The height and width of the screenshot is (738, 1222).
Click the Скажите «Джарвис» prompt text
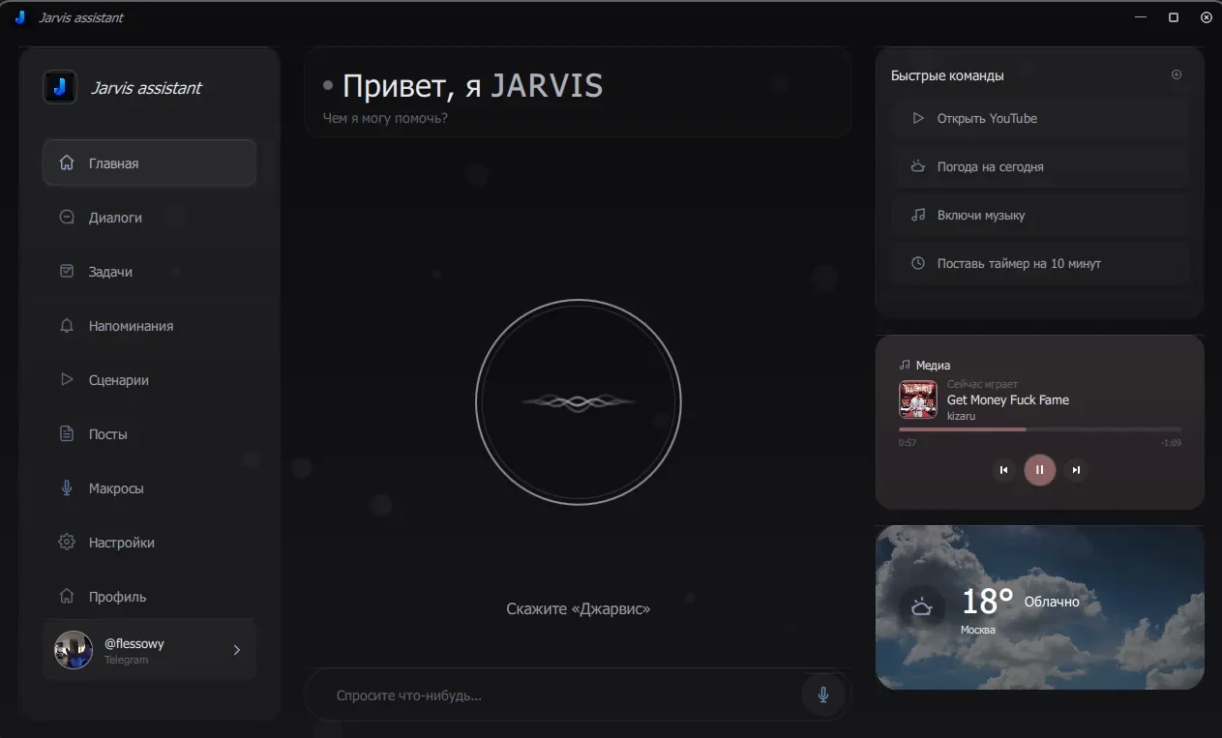pos(579,609)
